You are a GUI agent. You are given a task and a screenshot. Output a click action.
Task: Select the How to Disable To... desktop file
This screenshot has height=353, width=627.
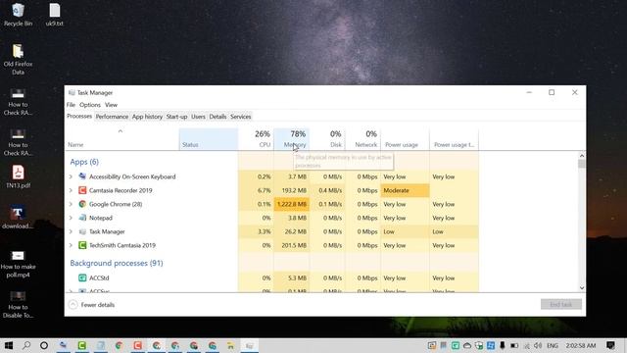pos(18,305)
